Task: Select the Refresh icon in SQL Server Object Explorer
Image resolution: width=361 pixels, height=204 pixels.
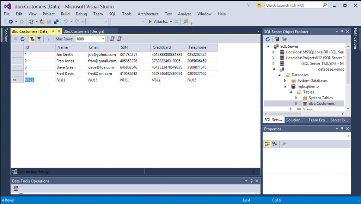Action: [x=268, y=39]
